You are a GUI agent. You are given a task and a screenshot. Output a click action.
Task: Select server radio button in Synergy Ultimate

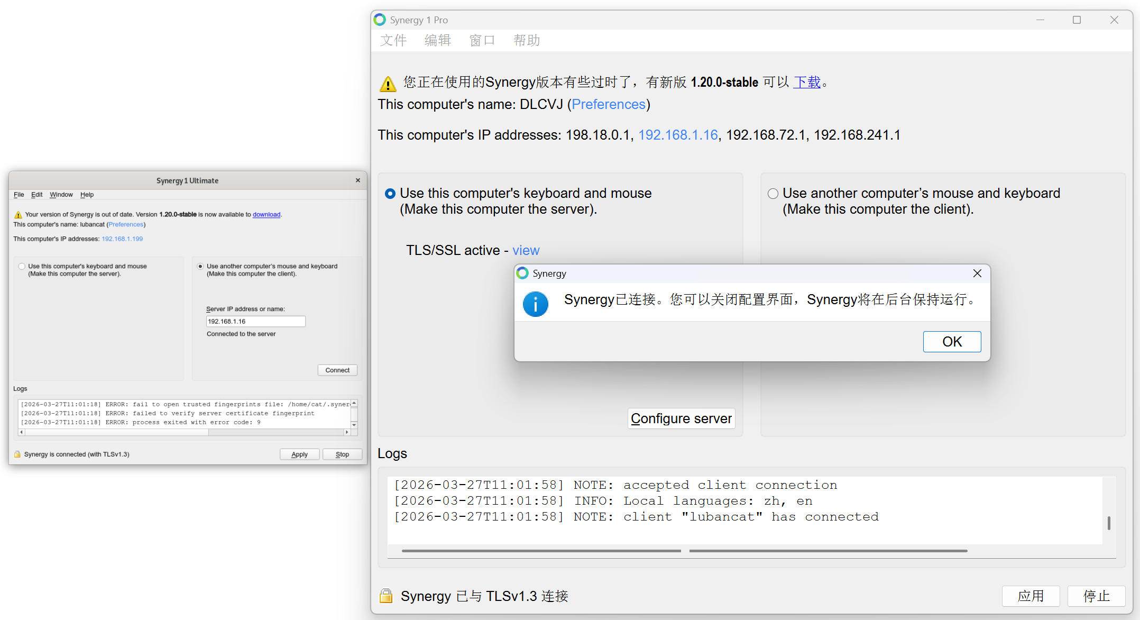point(22,266)
